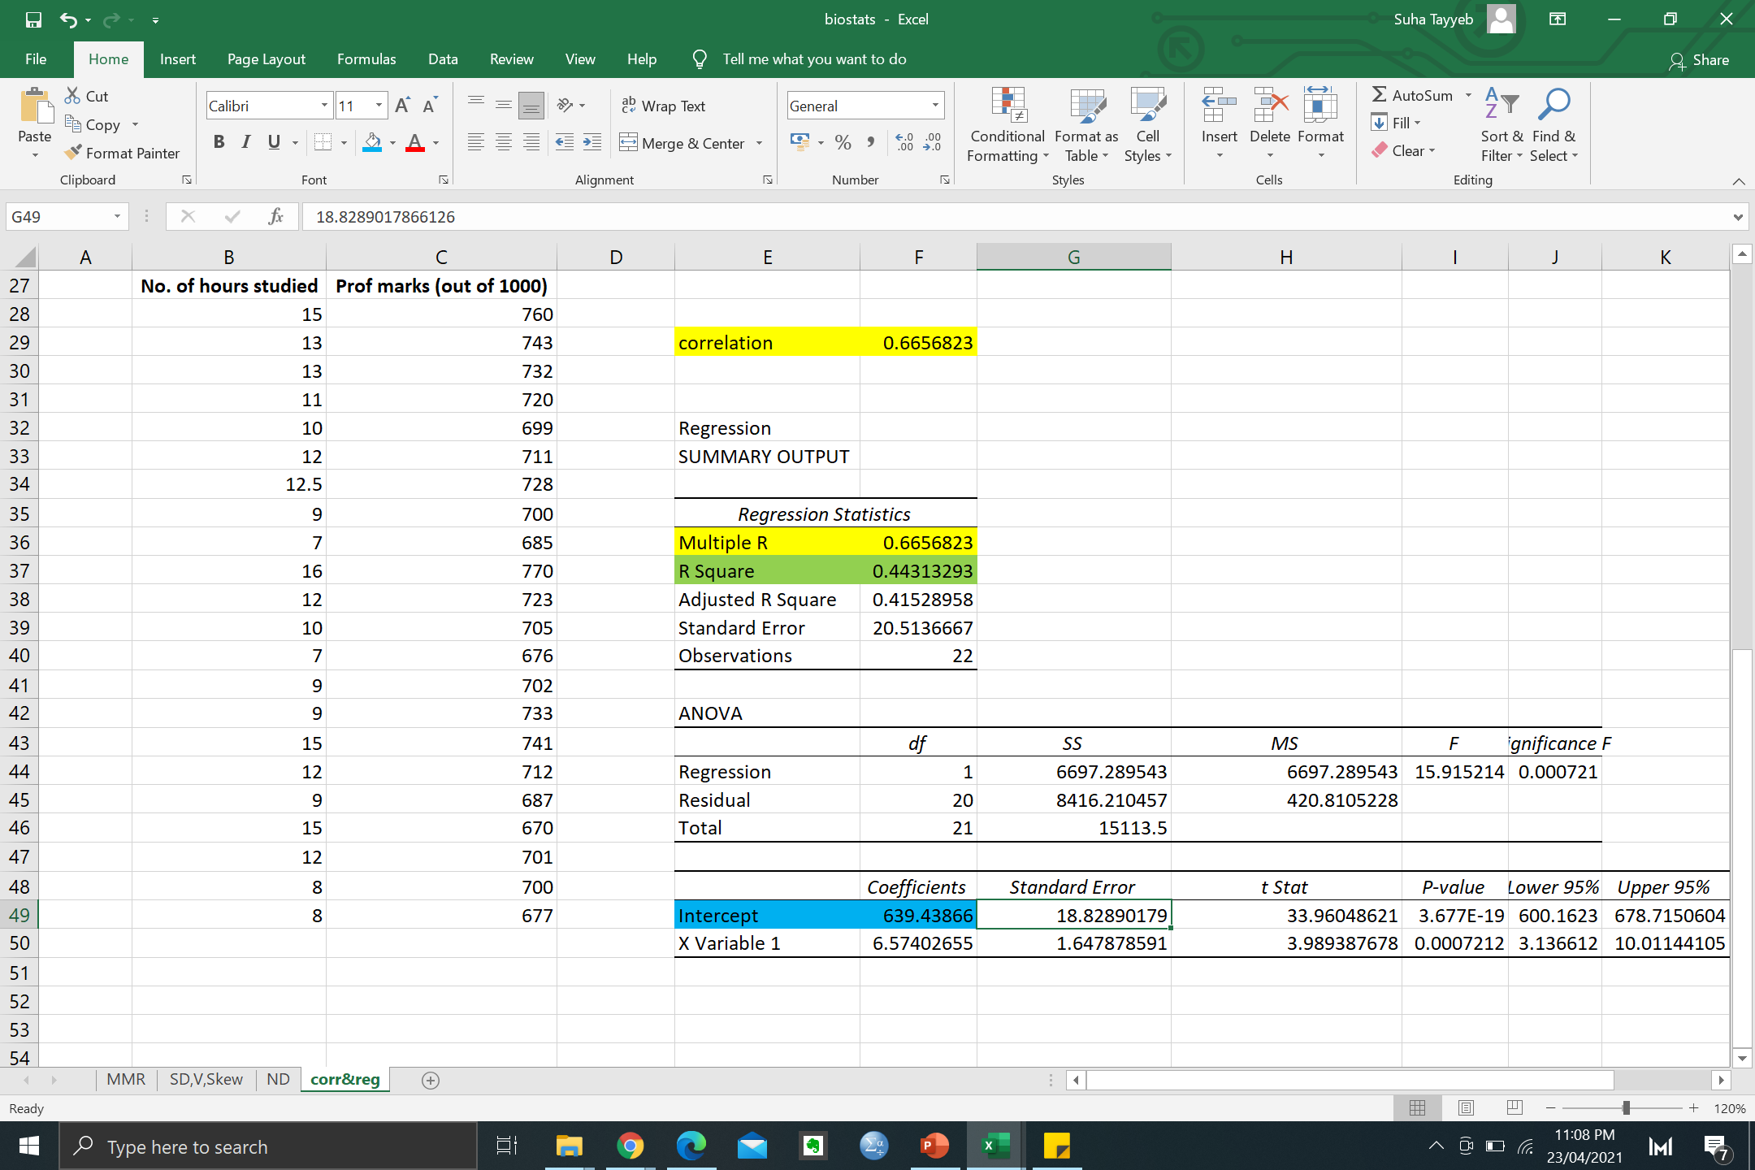
Task: Click cell F37 R Square value
Action: [x=918, y=571]
